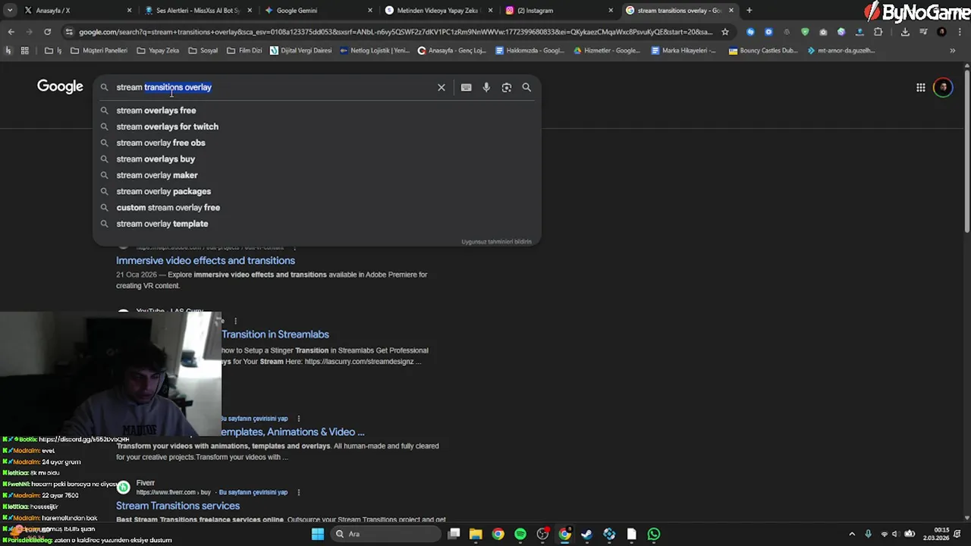Open WhatsApp from the taskbar
Viewport: 971px width, 546px height.
[x=654, y=534]
